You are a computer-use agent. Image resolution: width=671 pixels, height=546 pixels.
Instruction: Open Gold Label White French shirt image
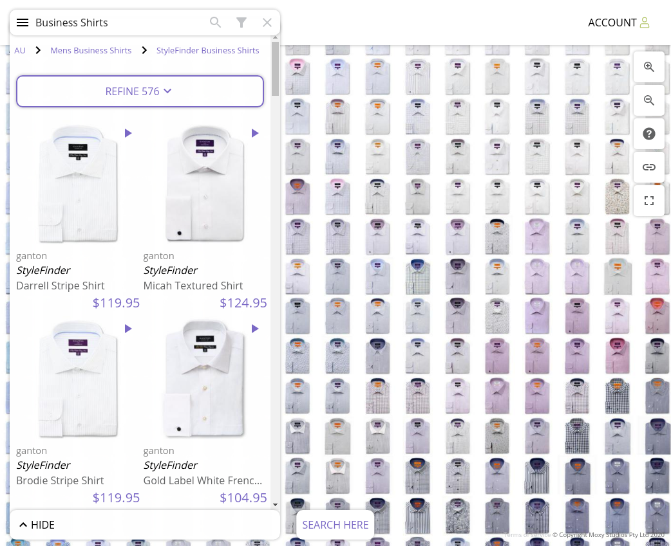(x=205, y=380)
